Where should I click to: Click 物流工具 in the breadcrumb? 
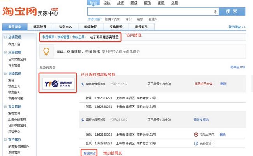click(x=78, y=37)
